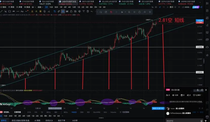Select 1日 timeframe in top toolbar
Image resolution: width=210 pixels, height=122 pixels.
79,7
